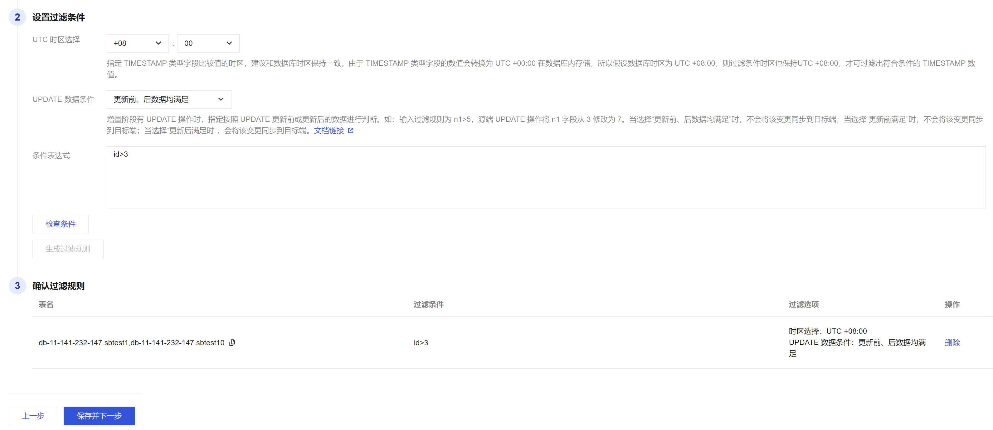Click the step 2 circle indicator
993x430 pixels.
17,17
